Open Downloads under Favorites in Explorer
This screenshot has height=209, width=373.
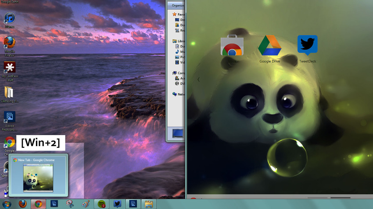pos(180,25)
